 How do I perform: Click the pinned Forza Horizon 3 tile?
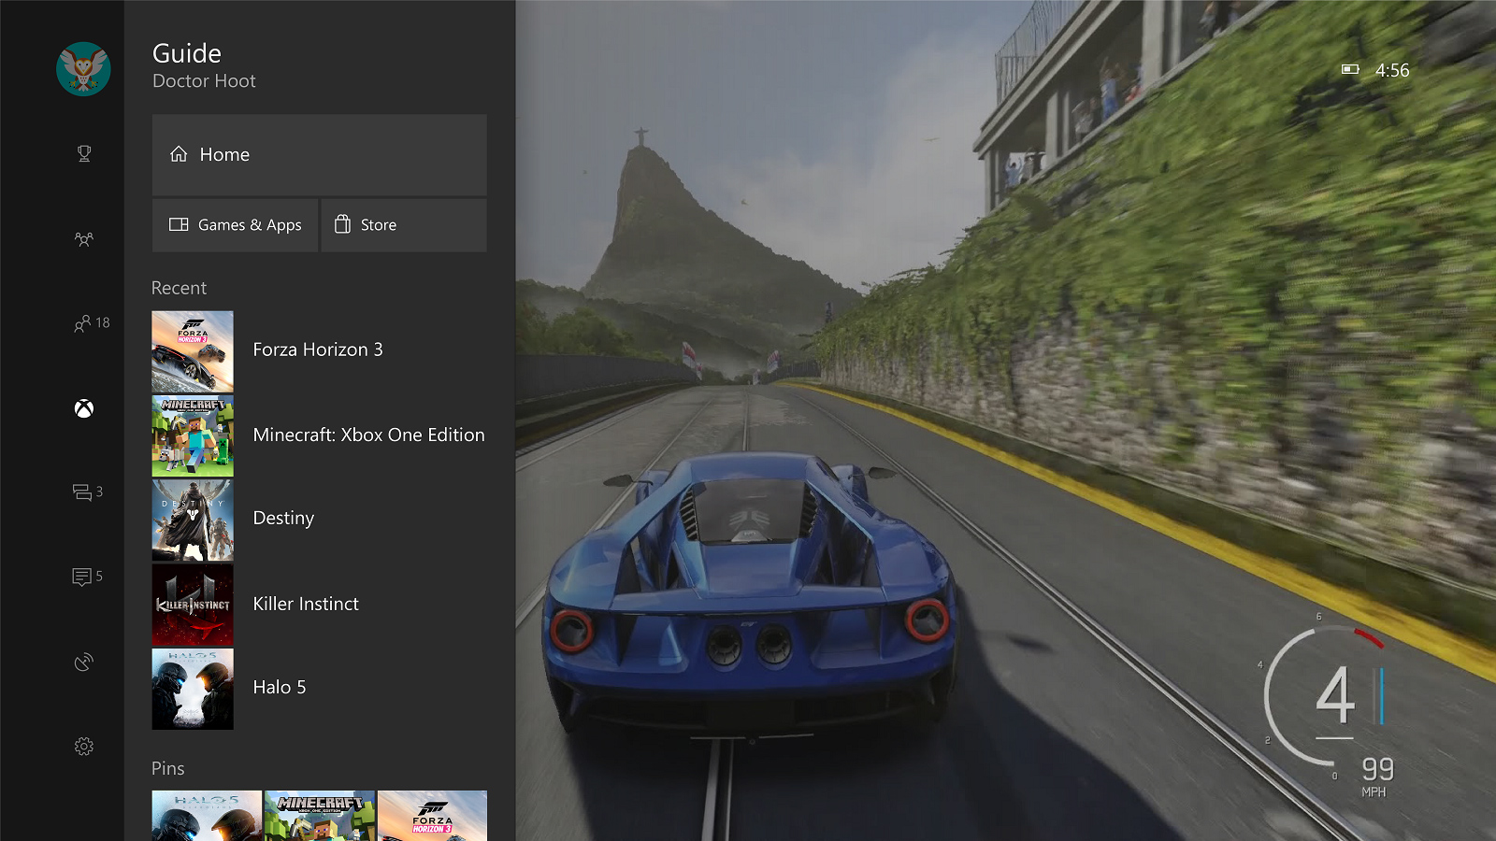pyautogui.click(x=432, y=816)
